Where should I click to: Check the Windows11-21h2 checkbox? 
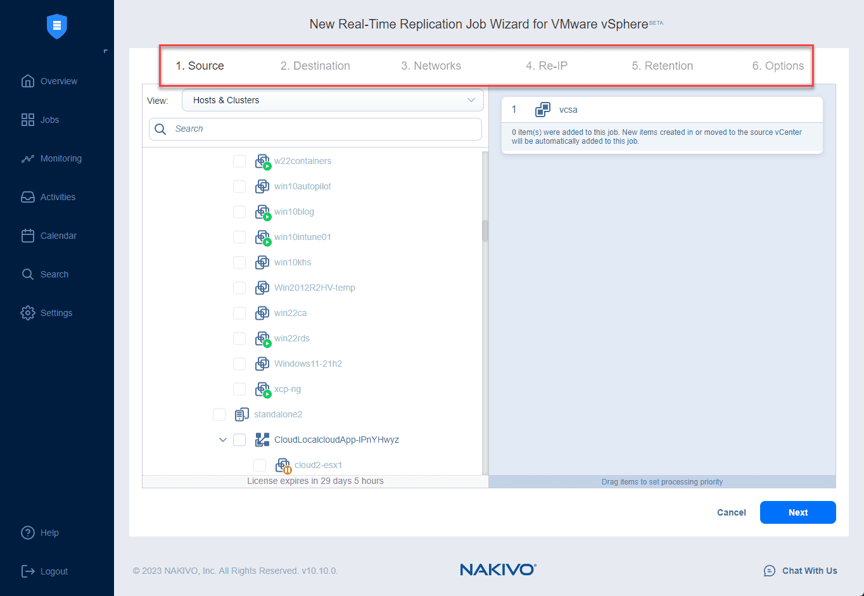coord(239,364)
